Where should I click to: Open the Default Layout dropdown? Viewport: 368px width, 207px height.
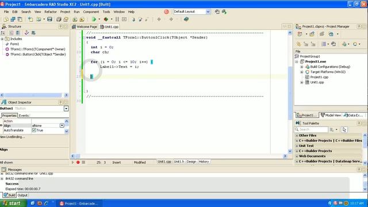208,11
